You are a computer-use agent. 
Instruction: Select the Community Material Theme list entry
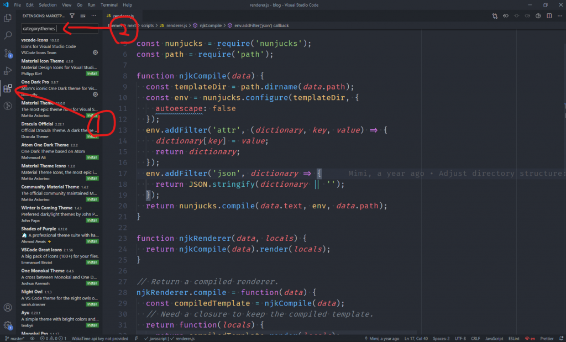(x=60, y=193)
